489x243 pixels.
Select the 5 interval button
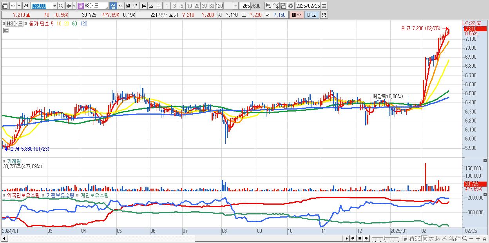(x=182, y=6)
